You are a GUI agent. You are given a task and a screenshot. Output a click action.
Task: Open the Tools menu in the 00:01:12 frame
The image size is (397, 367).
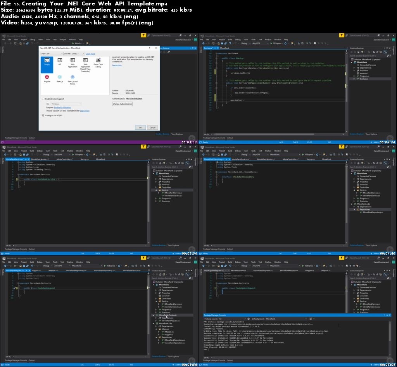tap(48, 40)
